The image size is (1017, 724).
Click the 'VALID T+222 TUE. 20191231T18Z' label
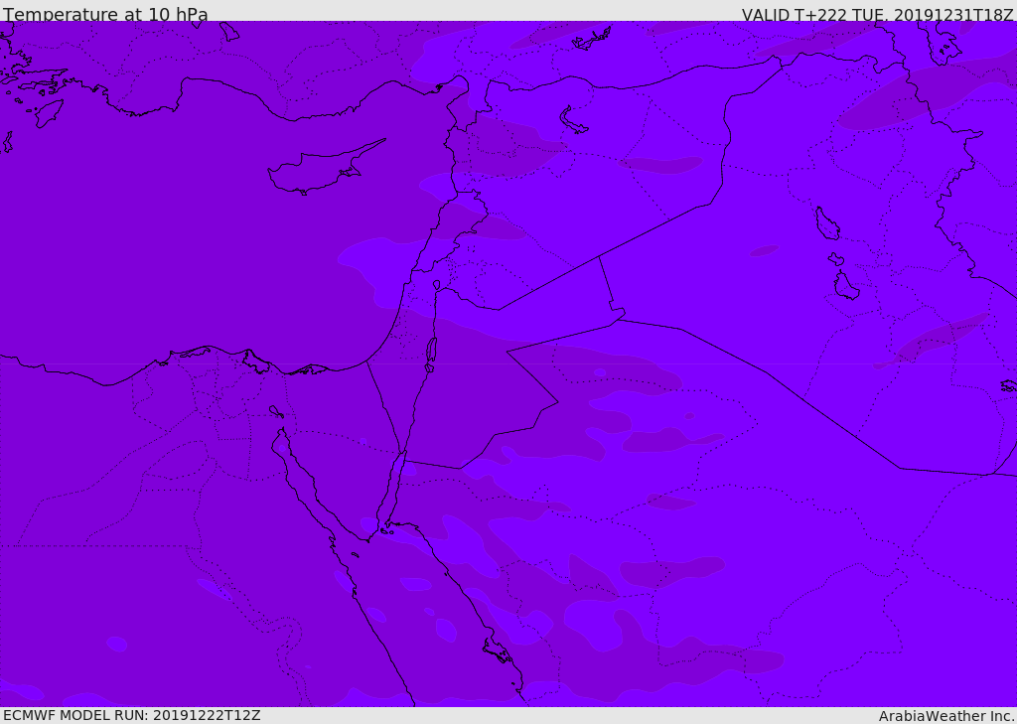pos(878,15)
